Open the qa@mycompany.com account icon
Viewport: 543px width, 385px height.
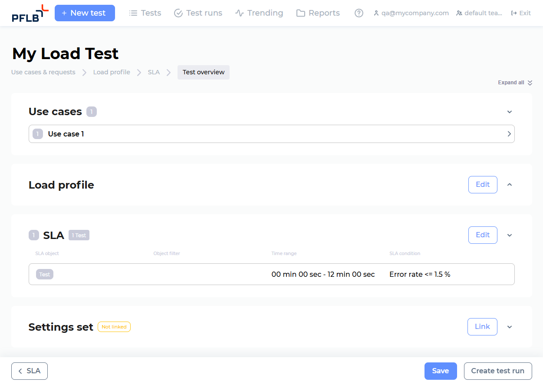376,13
